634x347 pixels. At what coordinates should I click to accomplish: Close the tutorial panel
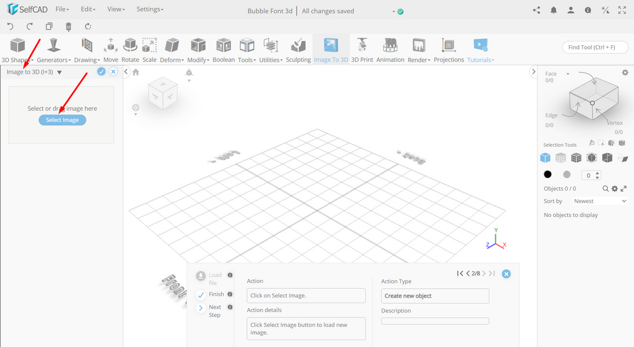[506, 274]
